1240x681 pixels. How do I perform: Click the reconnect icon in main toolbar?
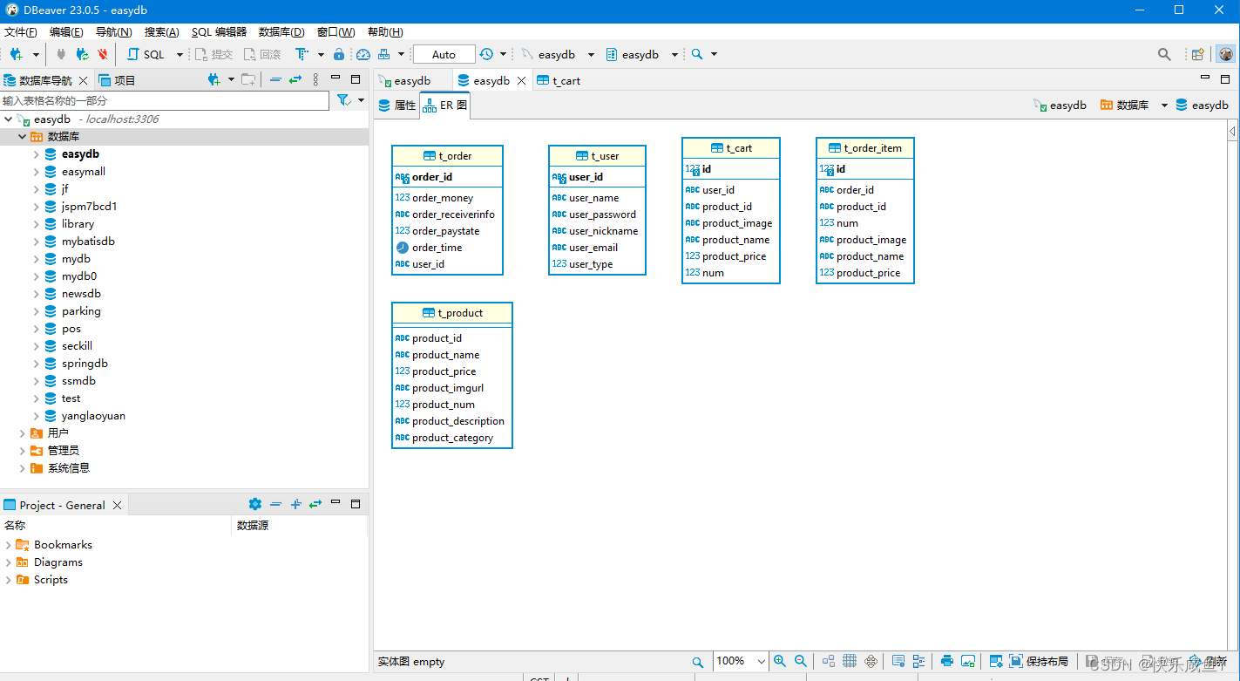82,54
